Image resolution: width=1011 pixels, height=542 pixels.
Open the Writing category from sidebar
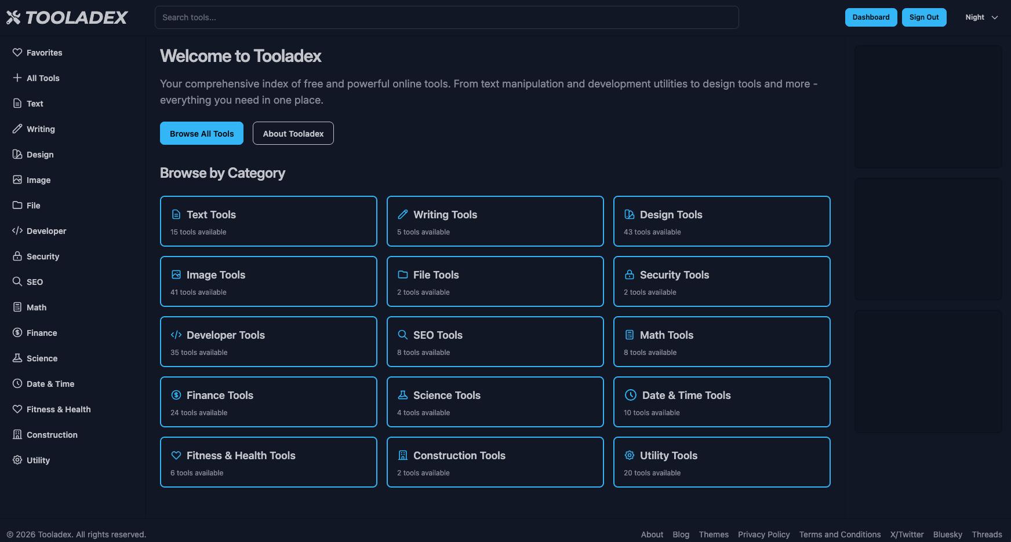[41, 129]
